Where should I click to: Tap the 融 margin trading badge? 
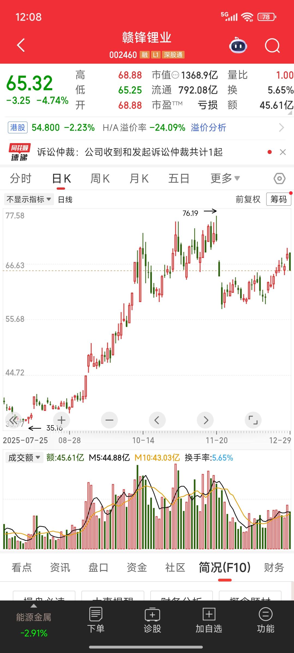(x=145, y=55)
